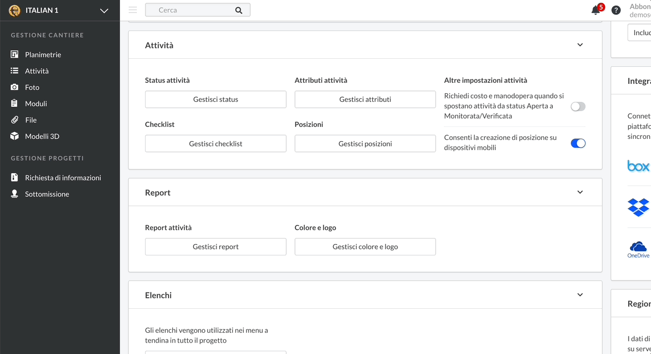Image resolution: width=651 pixels, height=354 pixels.
Task: Click the Italian 1 project avatar
Action: pos(15,10)
